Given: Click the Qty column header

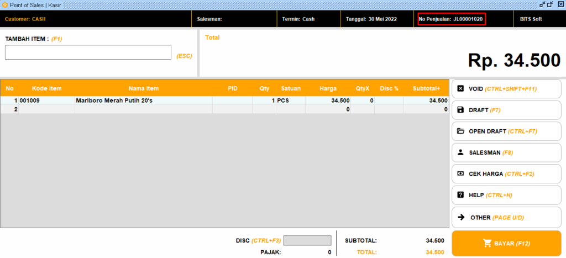Looking at the screenshot, I should [264, 88].
